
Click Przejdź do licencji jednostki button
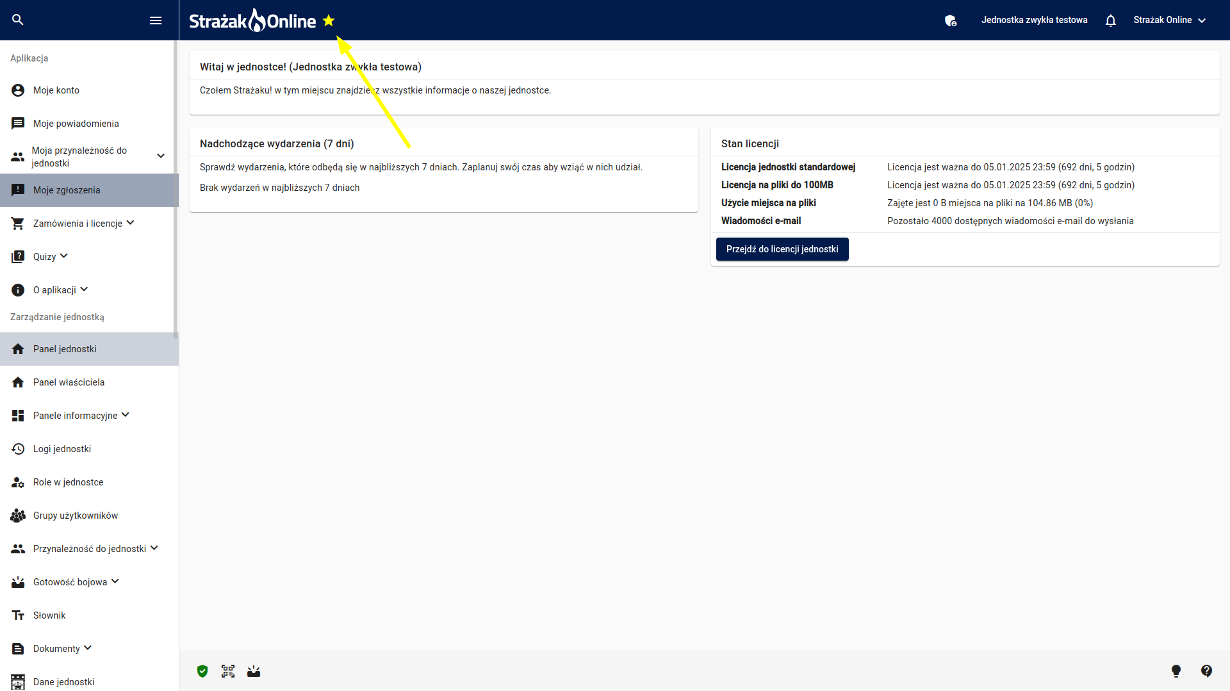tap(782, 249)
